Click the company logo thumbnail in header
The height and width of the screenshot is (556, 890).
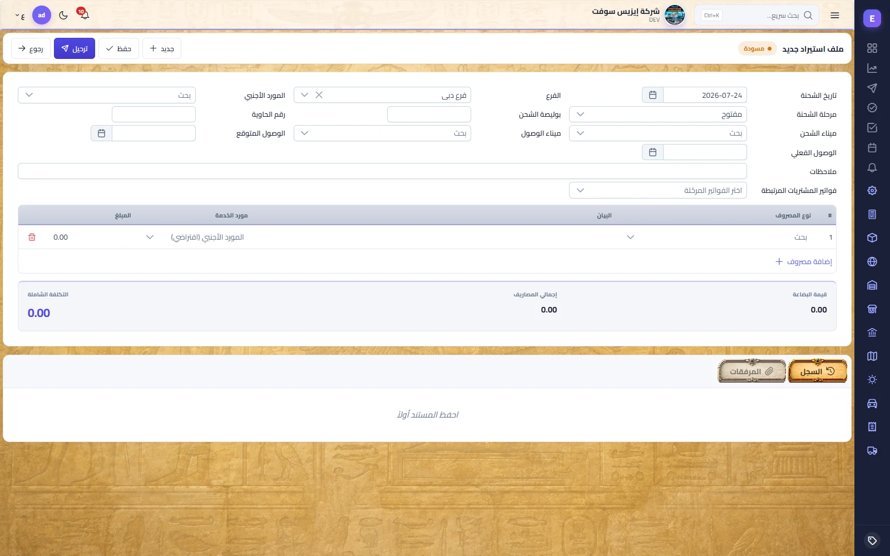(675, 15)
